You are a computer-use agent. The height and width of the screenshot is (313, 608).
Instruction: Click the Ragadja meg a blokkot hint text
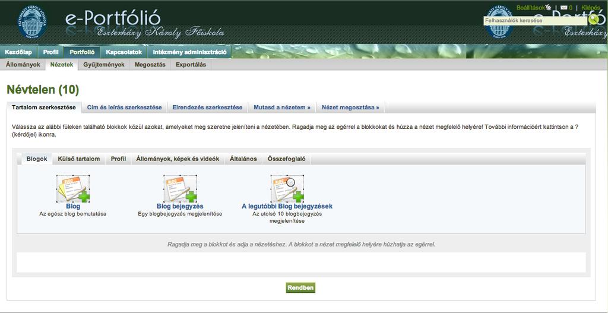(301, 245)
